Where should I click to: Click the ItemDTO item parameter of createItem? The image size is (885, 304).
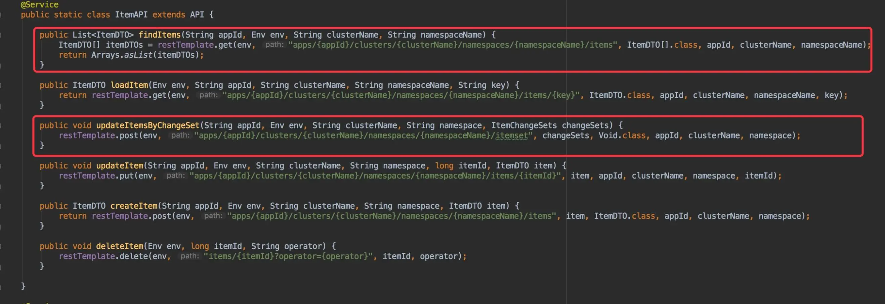[x=477, y=206]
